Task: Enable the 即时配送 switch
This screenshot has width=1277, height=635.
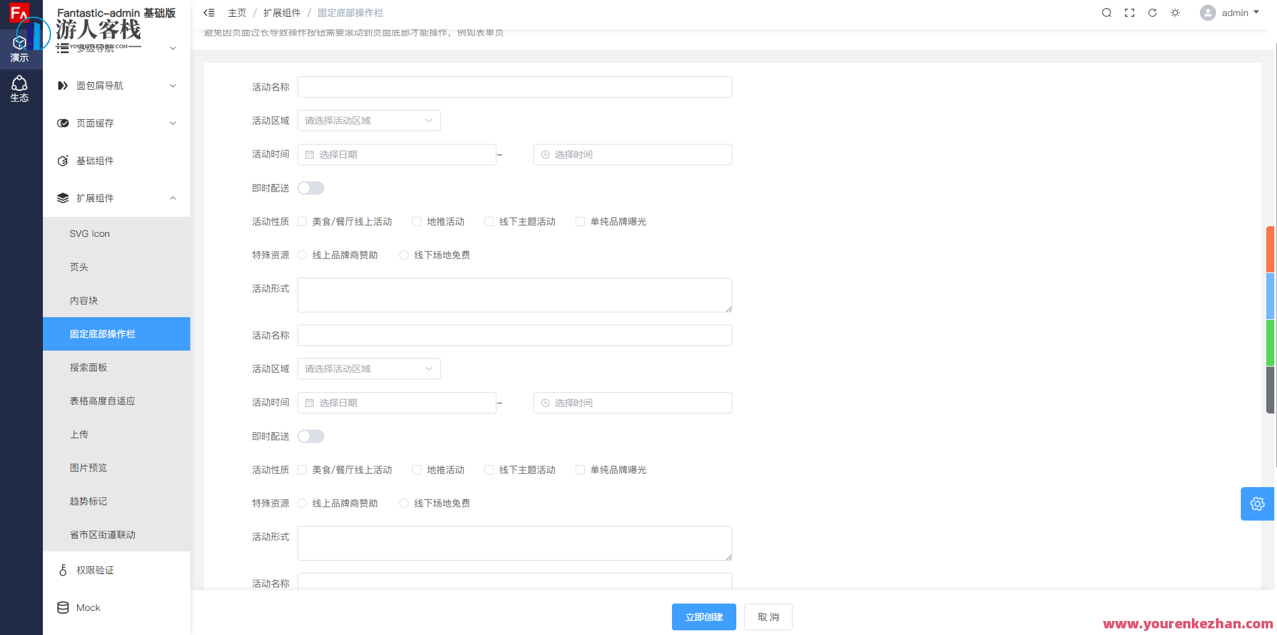Action: click(310, 188)
